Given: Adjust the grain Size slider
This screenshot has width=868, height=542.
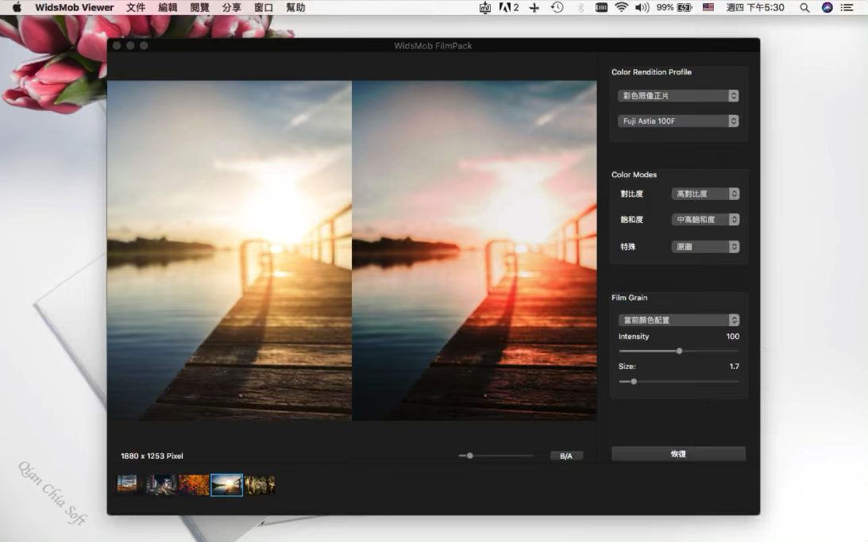Looking at the screenshot, I should (634, 381).
